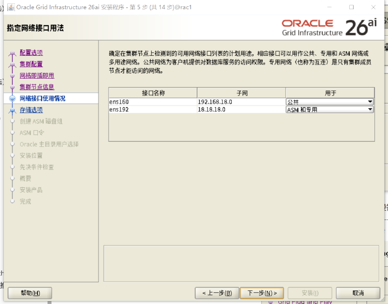Minimize the installer window

(x=329, y=7)
